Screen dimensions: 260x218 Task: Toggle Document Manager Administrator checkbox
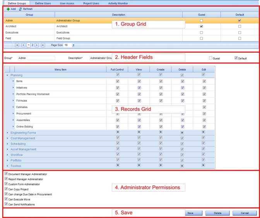6,174
